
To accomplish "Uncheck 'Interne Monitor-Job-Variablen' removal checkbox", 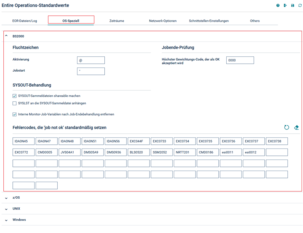I will 15,115.
